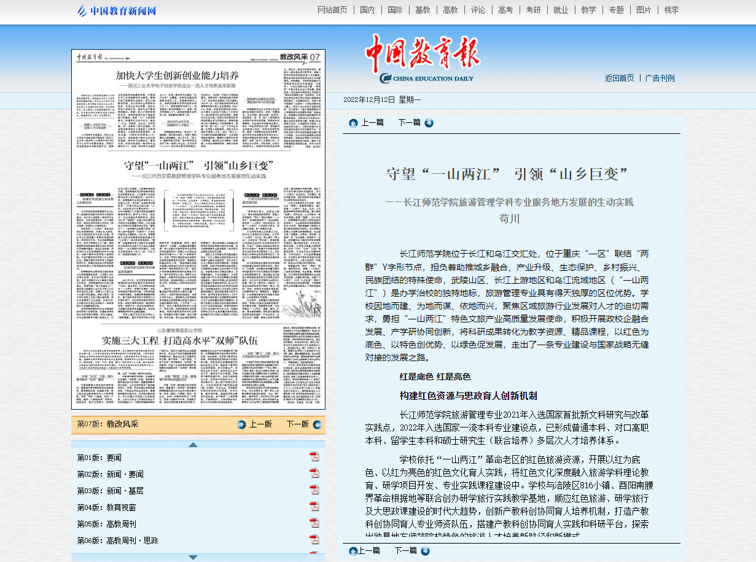Click top 下一篇 forward arrow icon

(x=429, y=123)
